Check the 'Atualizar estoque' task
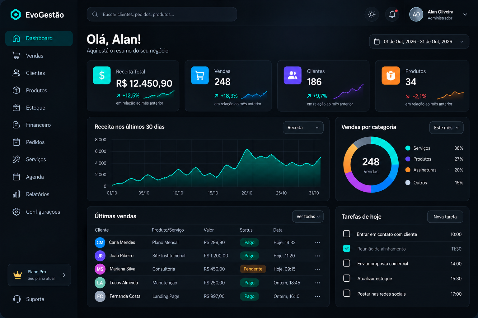 pos(347,278)
